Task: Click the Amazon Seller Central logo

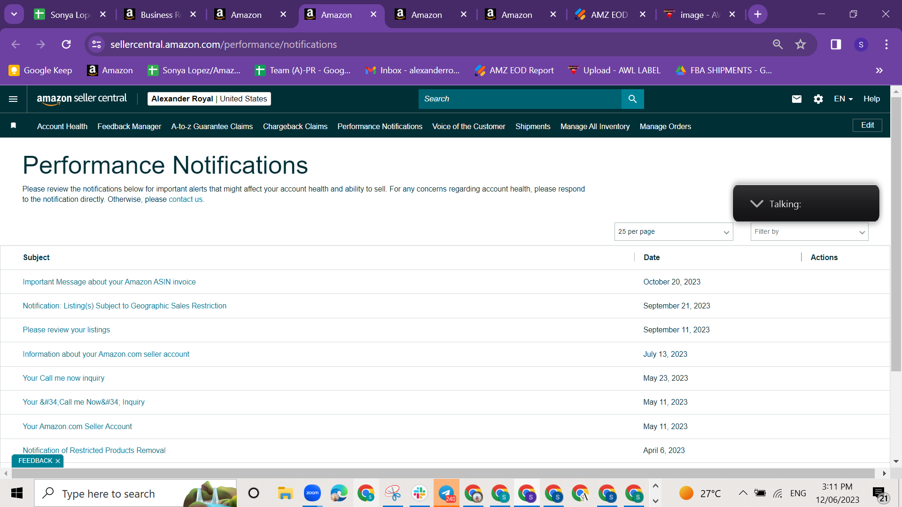Action: click(82, 99)
